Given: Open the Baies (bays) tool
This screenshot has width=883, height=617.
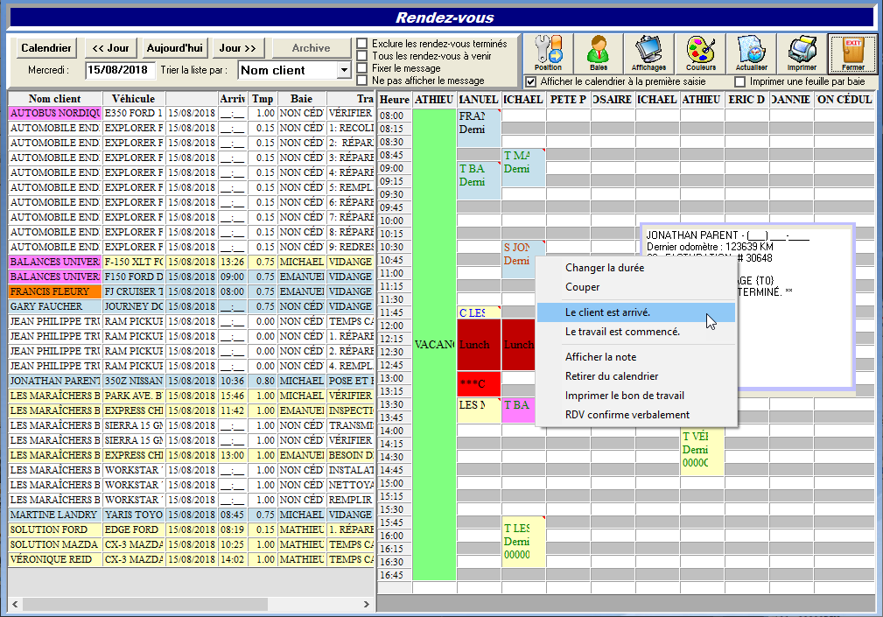Looking at the screenshot, I should pos(598,53).
